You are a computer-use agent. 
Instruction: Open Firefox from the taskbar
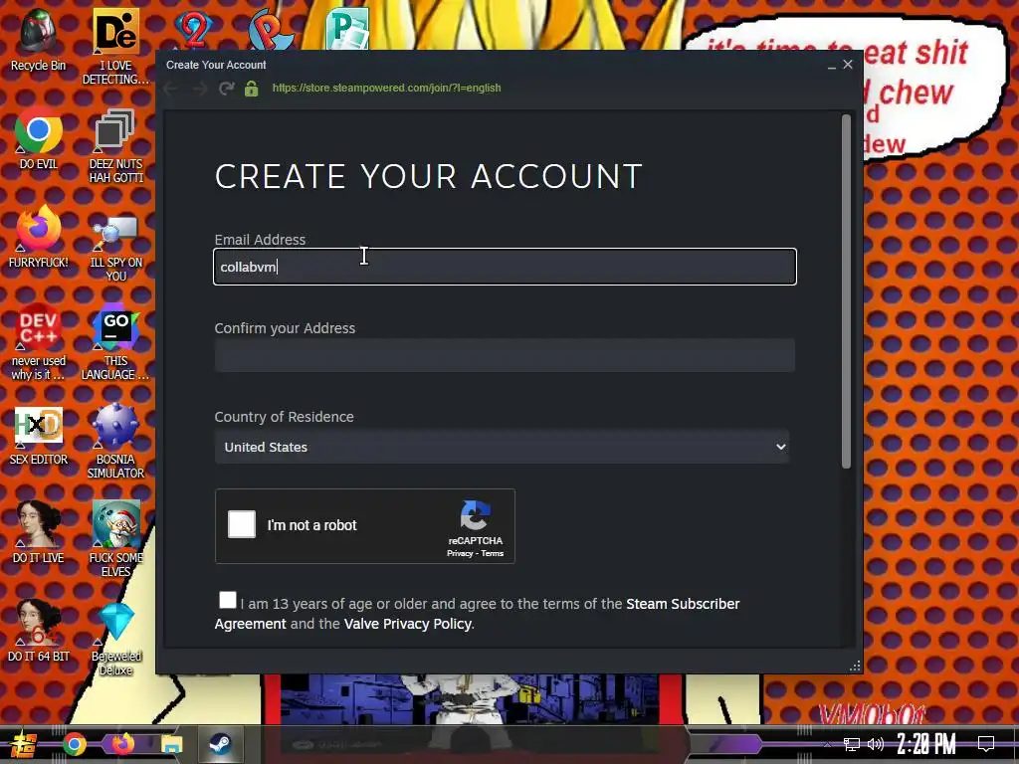pyautogui.click(x=122, y=744)
